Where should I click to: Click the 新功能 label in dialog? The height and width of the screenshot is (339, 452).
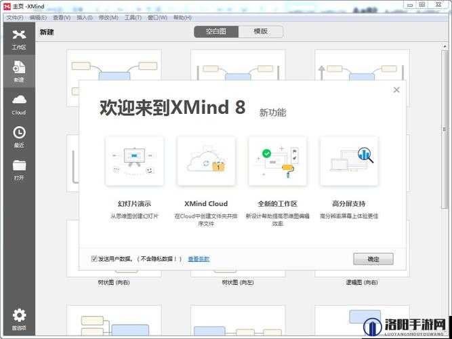coord(272,113)
